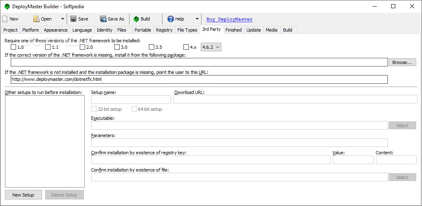Switch to the Portable tab
The image size is (422, 206).
(x=143, y=30)
